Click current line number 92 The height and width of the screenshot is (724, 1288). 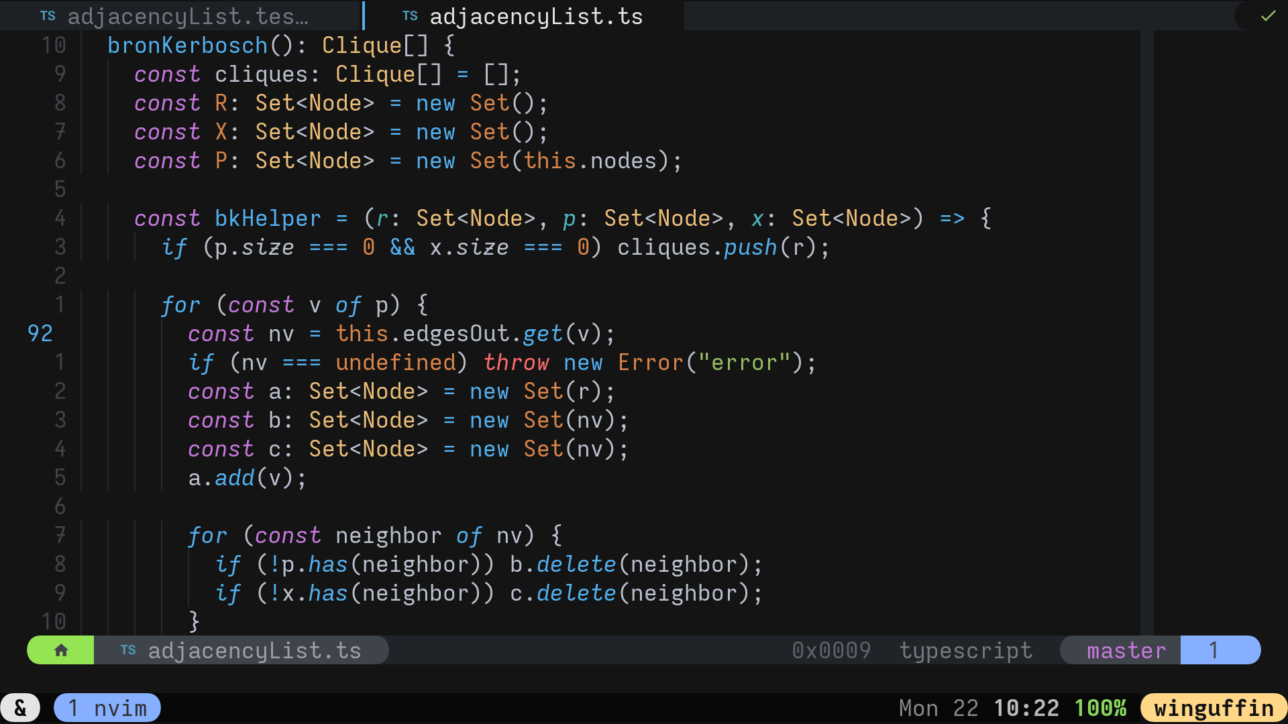(40, 333)
